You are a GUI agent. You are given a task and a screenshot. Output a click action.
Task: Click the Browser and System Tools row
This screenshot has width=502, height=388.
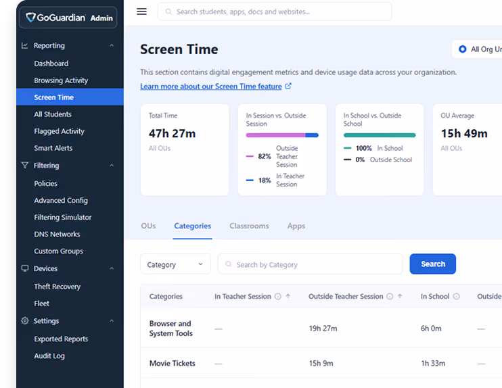[321, 329]
